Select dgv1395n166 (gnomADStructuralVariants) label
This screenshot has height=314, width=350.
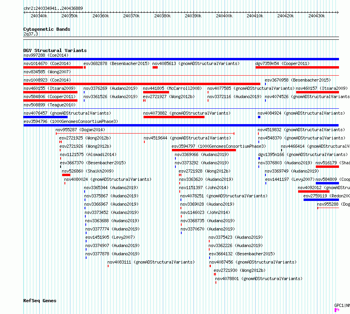pyautogui.click(x=303, y=154)
